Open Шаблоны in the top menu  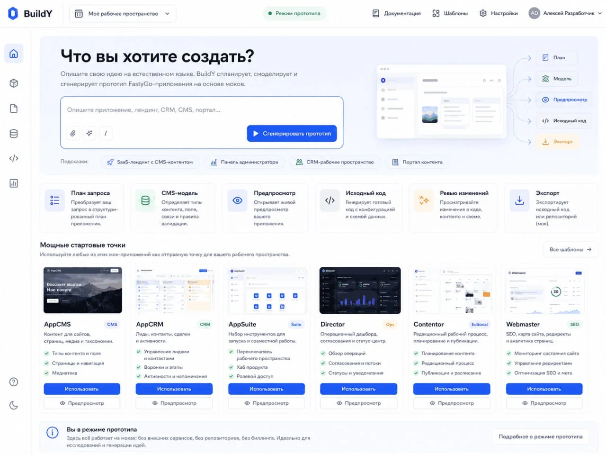(x=450, y=13)
